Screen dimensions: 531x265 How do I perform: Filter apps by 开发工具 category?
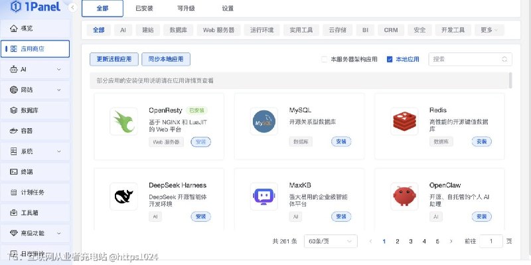pos(453,30)
